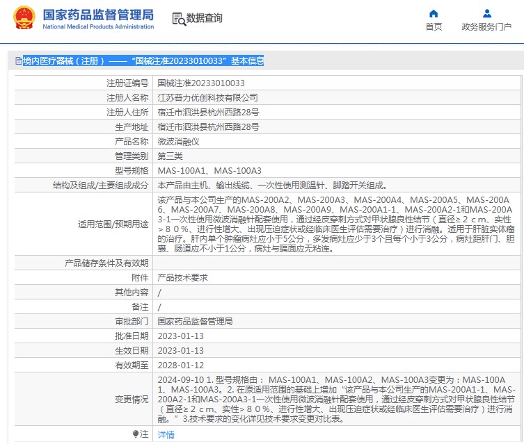Image resolution: width=524 pixels, height=444 pixels.
Task: Select the highlighted 境内医疗器械 basic info header
Action: click(143, 61)
